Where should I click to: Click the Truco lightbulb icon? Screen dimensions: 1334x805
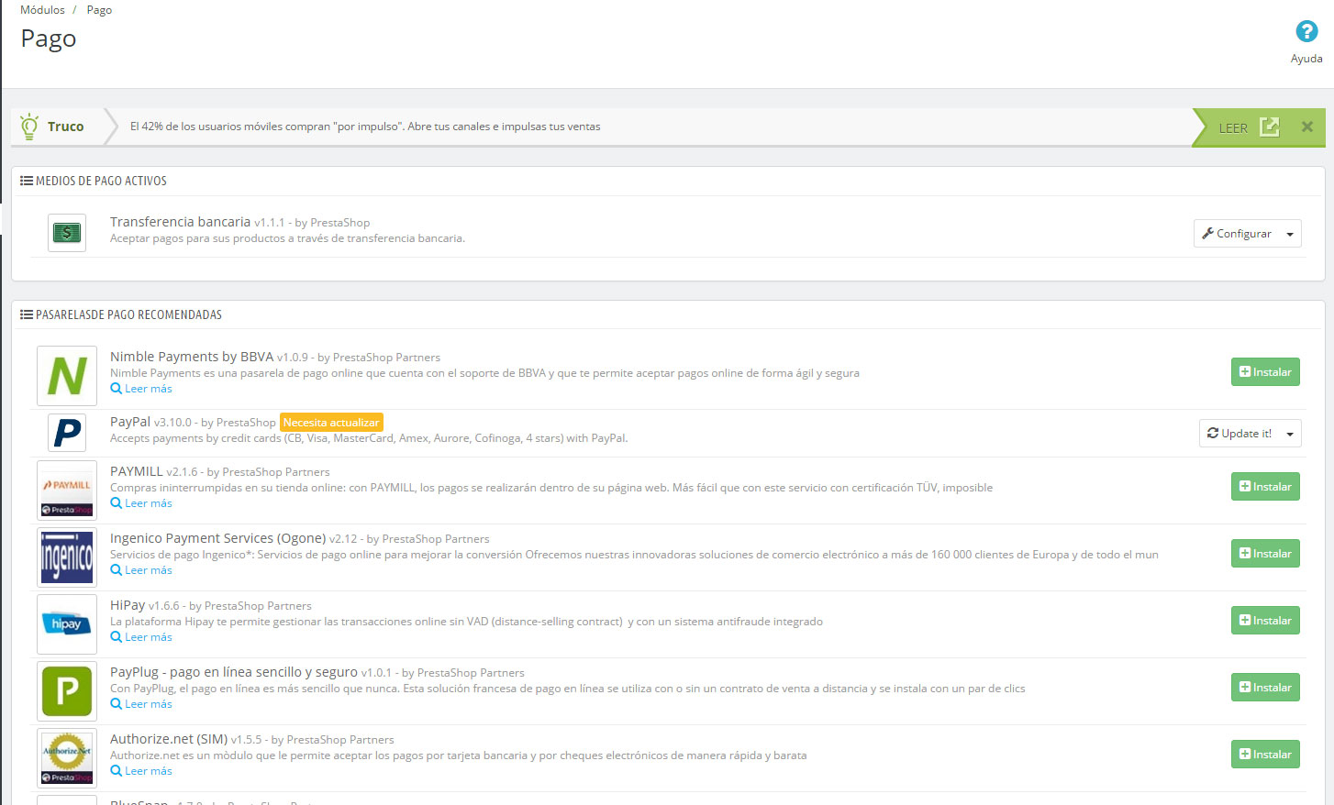(29, 126)
